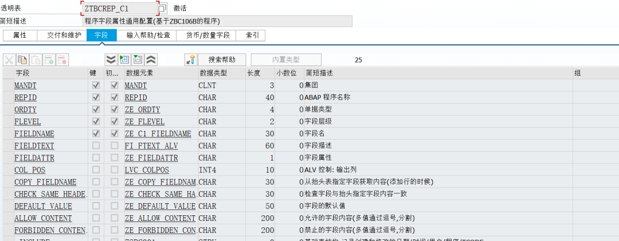
Task: Enable Initial values checkbox for ALLOW_CONTENT
Action: pos(115,218)
